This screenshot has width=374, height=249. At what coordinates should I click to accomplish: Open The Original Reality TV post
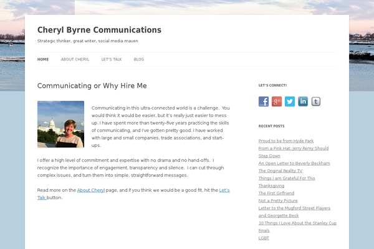[x=280, y=171]
